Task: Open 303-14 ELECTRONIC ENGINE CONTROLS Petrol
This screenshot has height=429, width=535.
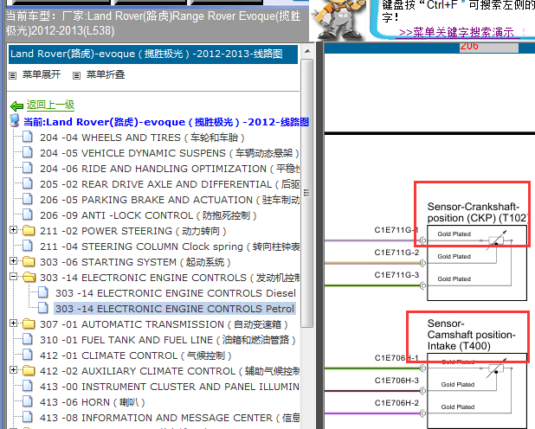Action: [175, 309]
